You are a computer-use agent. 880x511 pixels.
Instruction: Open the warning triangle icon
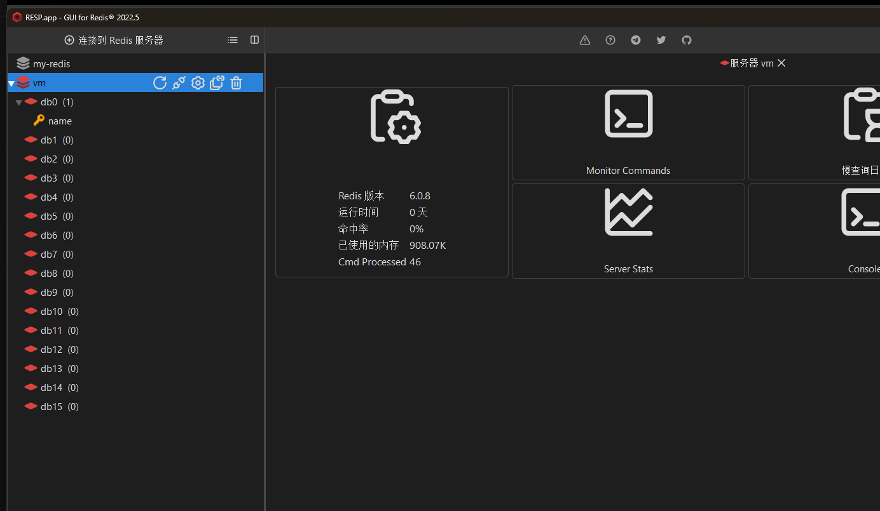pos(585,40)
